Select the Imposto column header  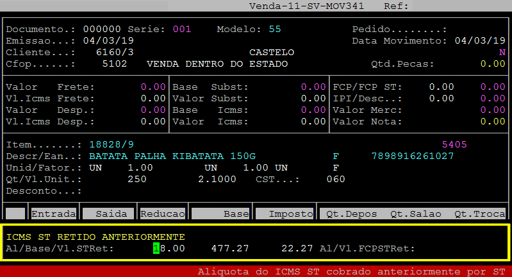285,214
